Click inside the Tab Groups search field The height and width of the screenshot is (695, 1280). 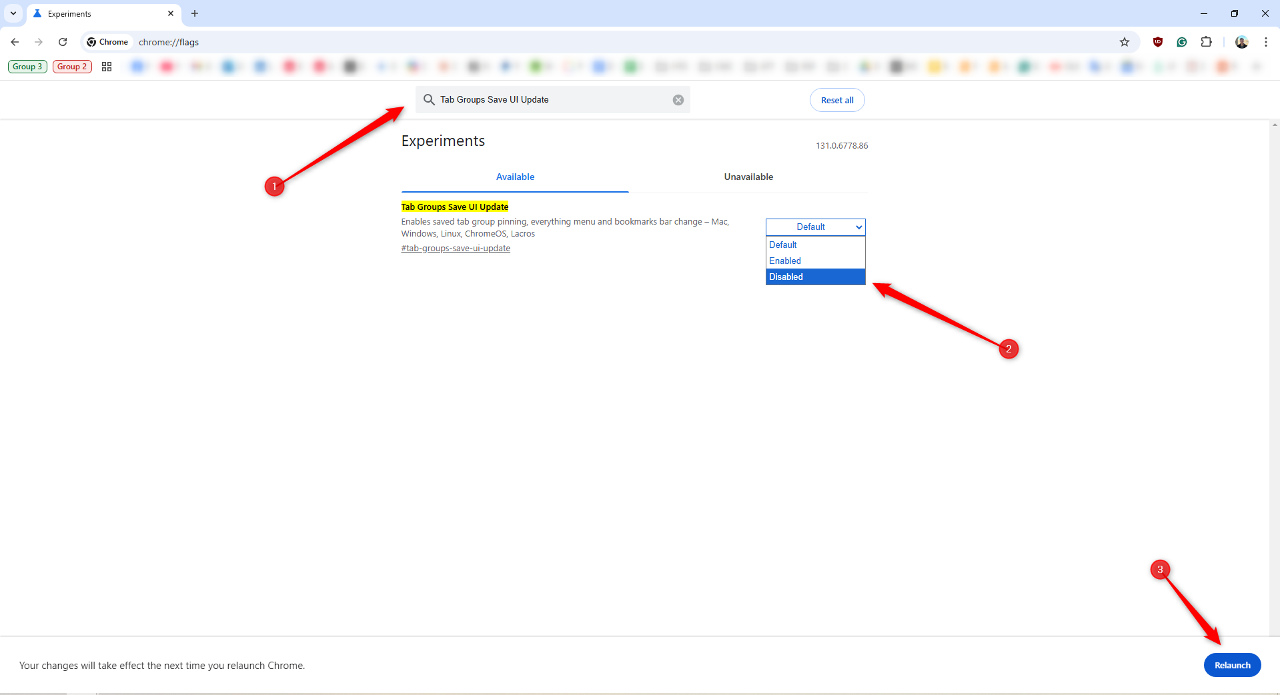click(x=552, y=99)
